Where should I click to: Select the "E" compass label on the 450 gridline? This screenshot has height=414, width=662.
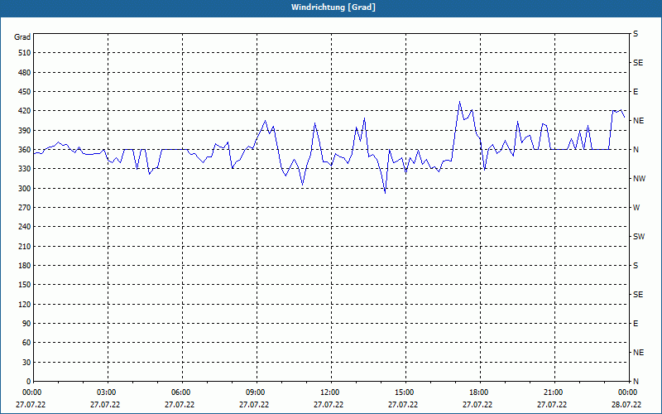coord(636,92)
